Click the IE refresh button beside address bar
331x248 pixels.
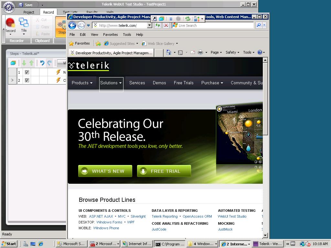tap(158, 26)
